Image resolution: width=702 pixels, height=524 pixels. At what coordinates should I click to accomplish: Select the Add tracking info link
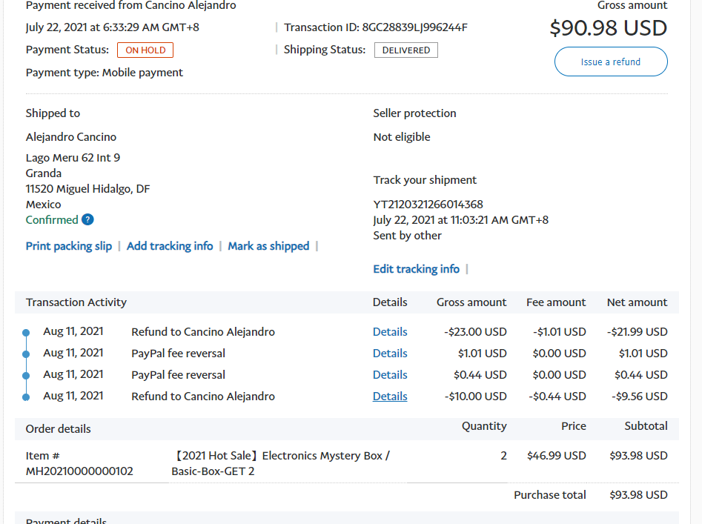(x=170, y=246)
